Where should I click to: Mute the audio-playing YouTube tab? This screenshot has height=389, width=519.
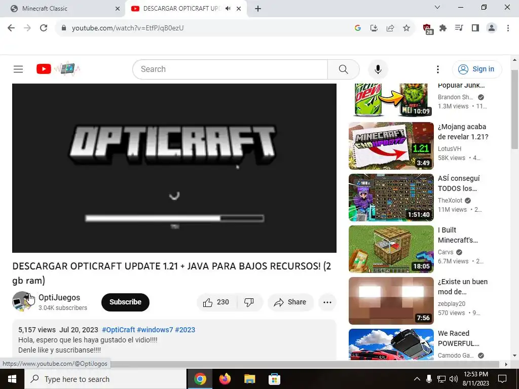(228, 9)
